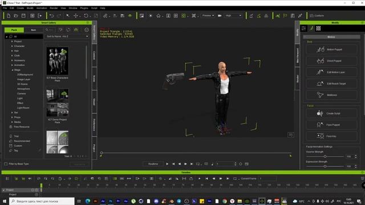Open the running figure animation tab in Modify

(311, 28)
